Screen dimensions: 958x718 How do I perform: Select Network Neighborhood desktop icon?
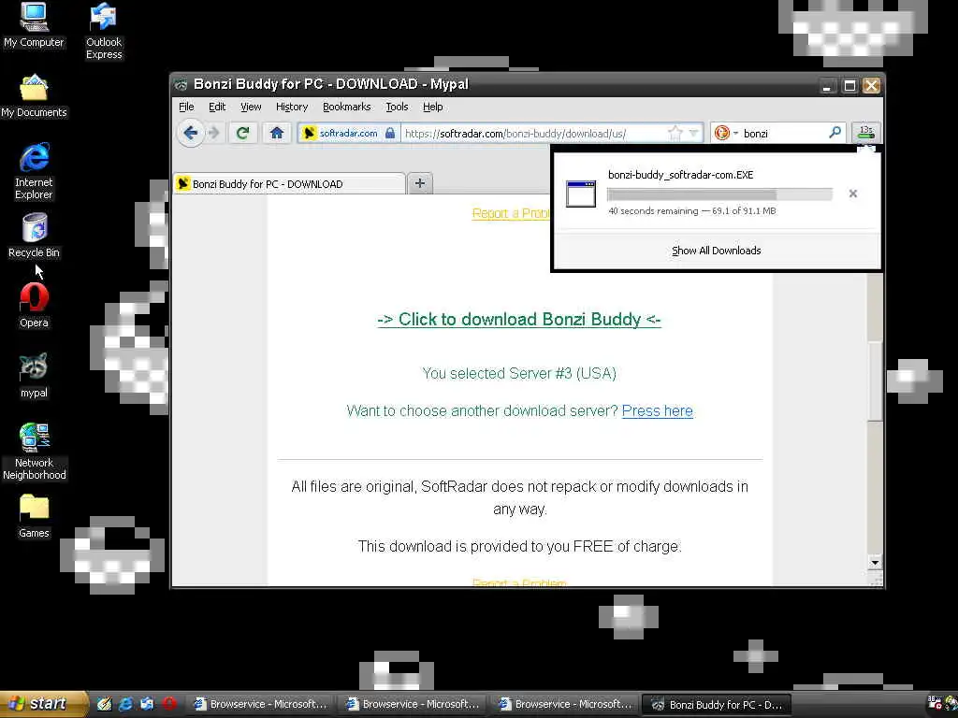pos(34,452)
